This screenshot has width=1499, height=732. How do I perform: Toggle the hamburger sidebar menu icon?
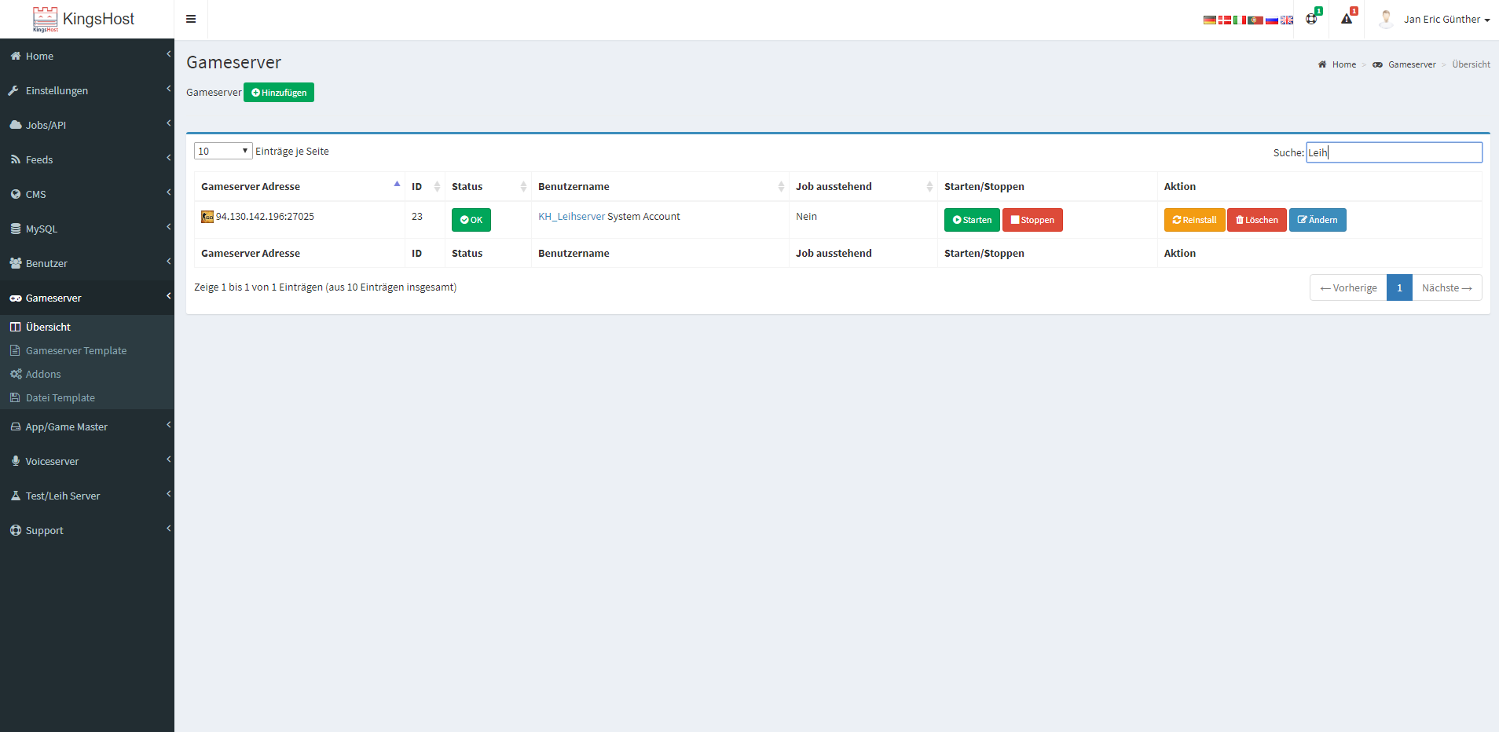191,19
